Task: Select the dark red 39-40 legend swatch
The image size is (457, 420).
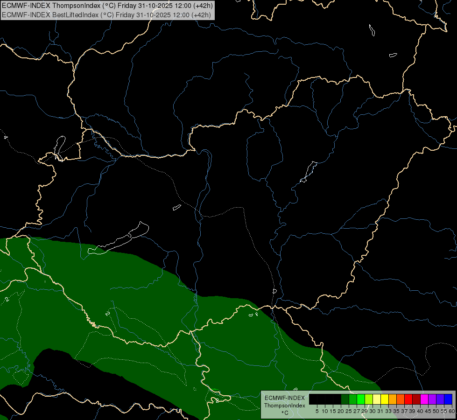Action: tap(416, 399)
